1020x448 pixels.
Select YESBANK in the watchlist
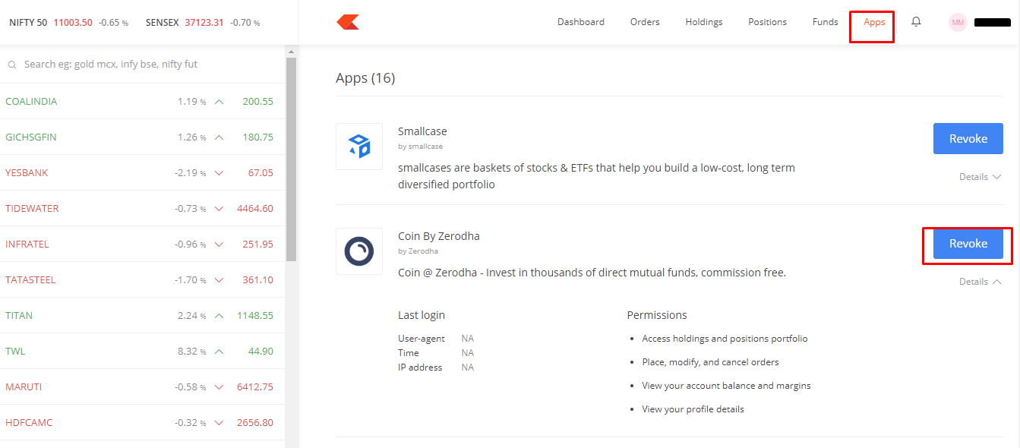tap(143, 173)
